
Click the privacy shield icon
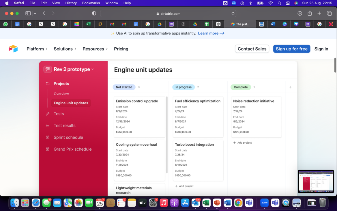pos(94,14)
